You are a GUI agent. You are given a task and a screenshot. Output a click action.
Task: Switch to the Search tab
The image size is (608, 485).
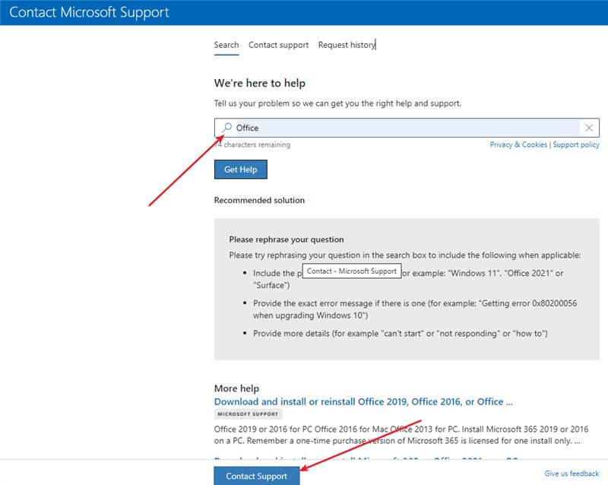[226, 45]
